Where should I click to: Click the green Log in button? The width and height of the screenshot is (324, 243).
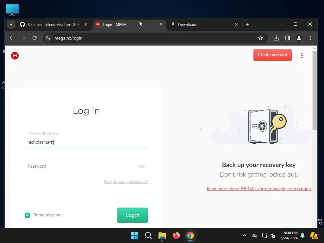coord(133,215)
